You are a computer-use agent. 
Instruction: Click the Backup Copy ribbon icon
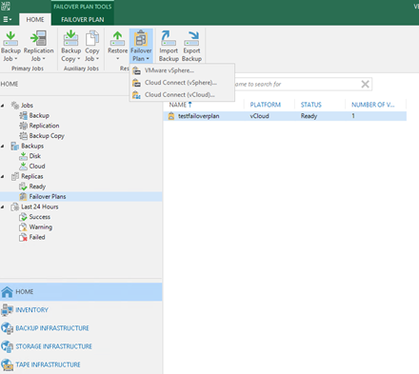70,38
